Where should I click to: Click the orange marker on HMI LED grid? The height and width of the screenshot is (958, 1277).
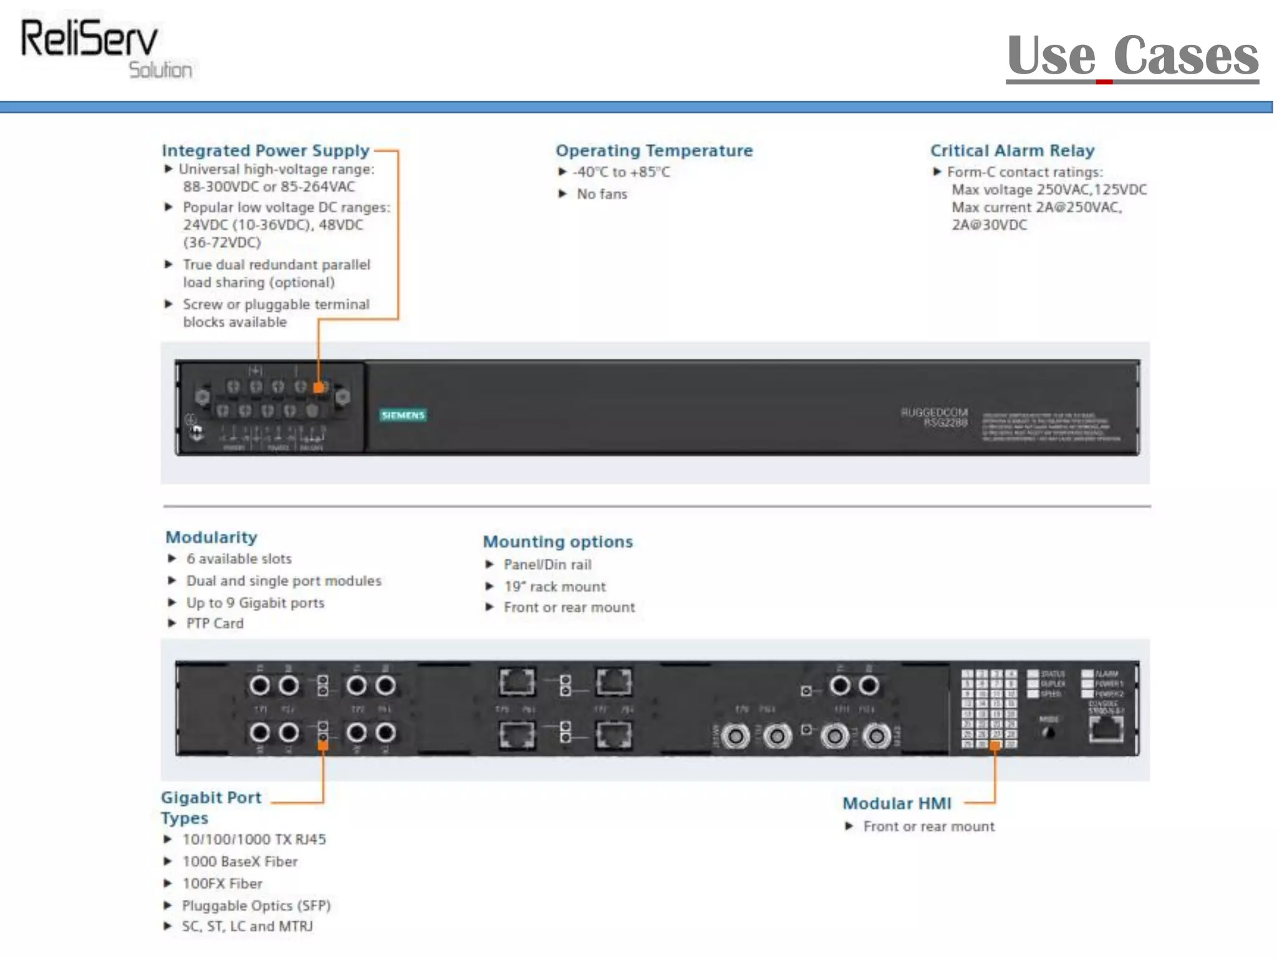coord(995,745)
